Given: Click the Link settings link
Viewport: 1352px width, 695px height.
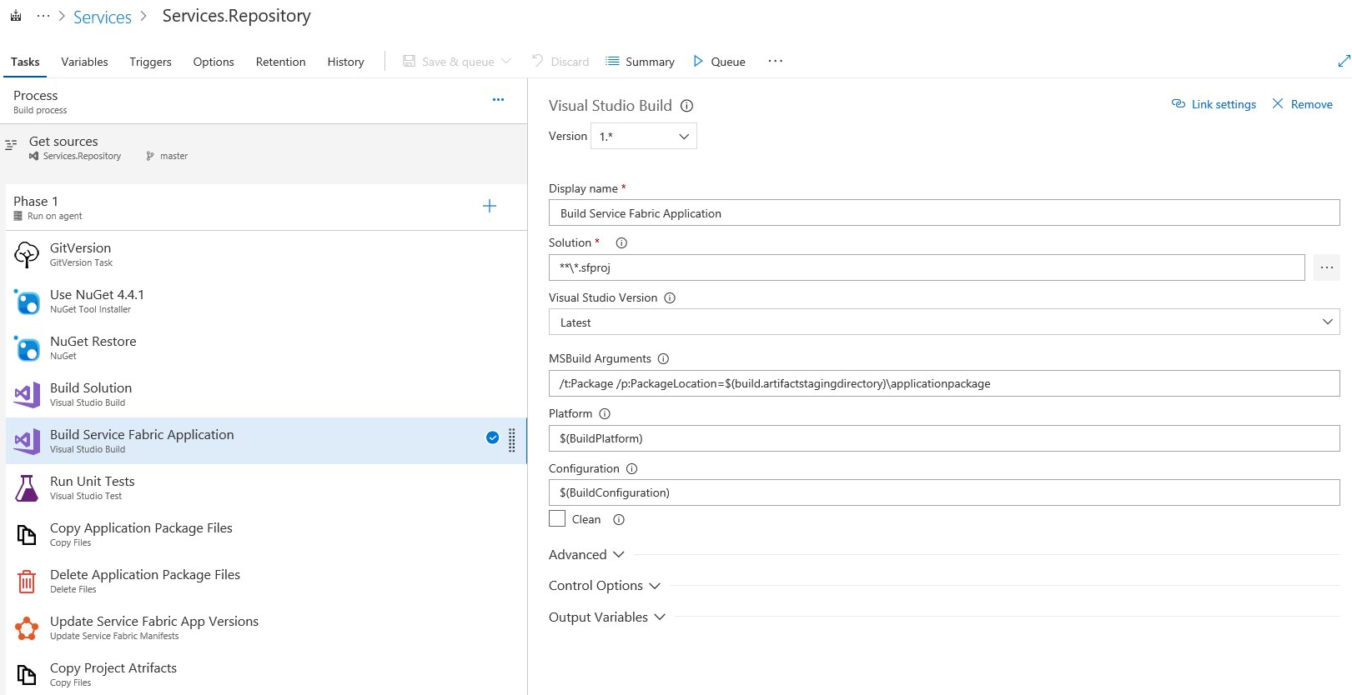Looking at the screenshot, I should (x=1214, y=104).
